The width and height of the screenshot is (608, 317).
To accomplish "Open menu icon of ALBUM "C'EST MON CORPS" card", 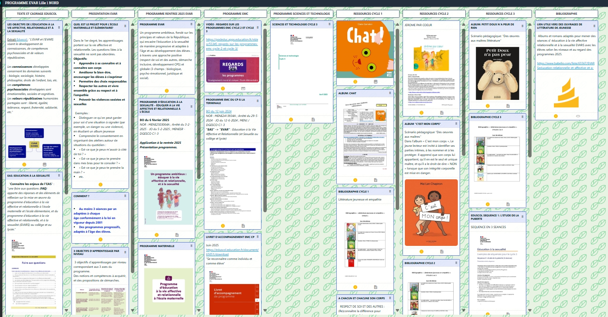I will tap(456, 124).
